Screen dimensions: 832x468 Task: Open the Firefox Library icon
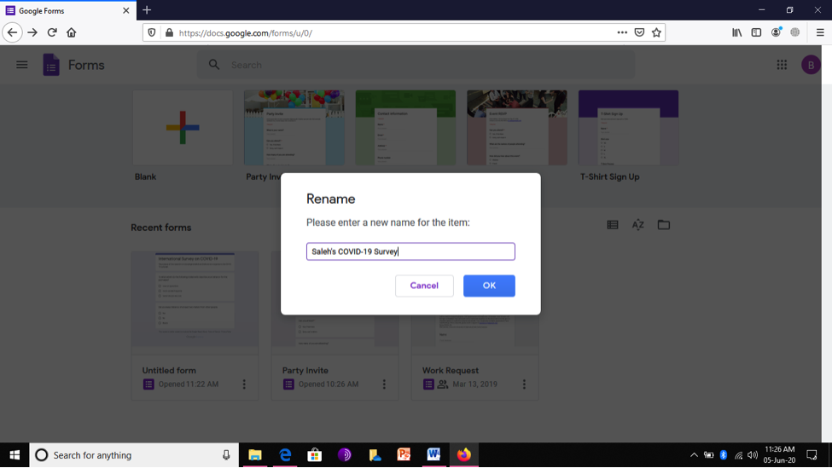[x=737, y=32]
